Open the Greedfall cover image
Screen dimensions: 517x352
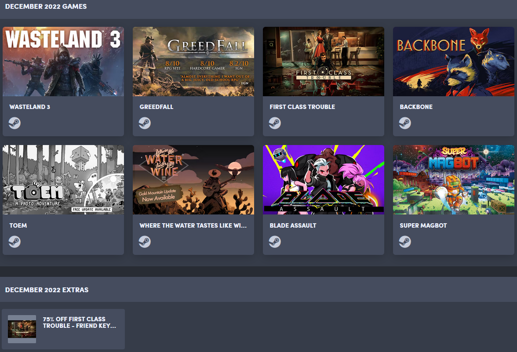coord(193,62)
